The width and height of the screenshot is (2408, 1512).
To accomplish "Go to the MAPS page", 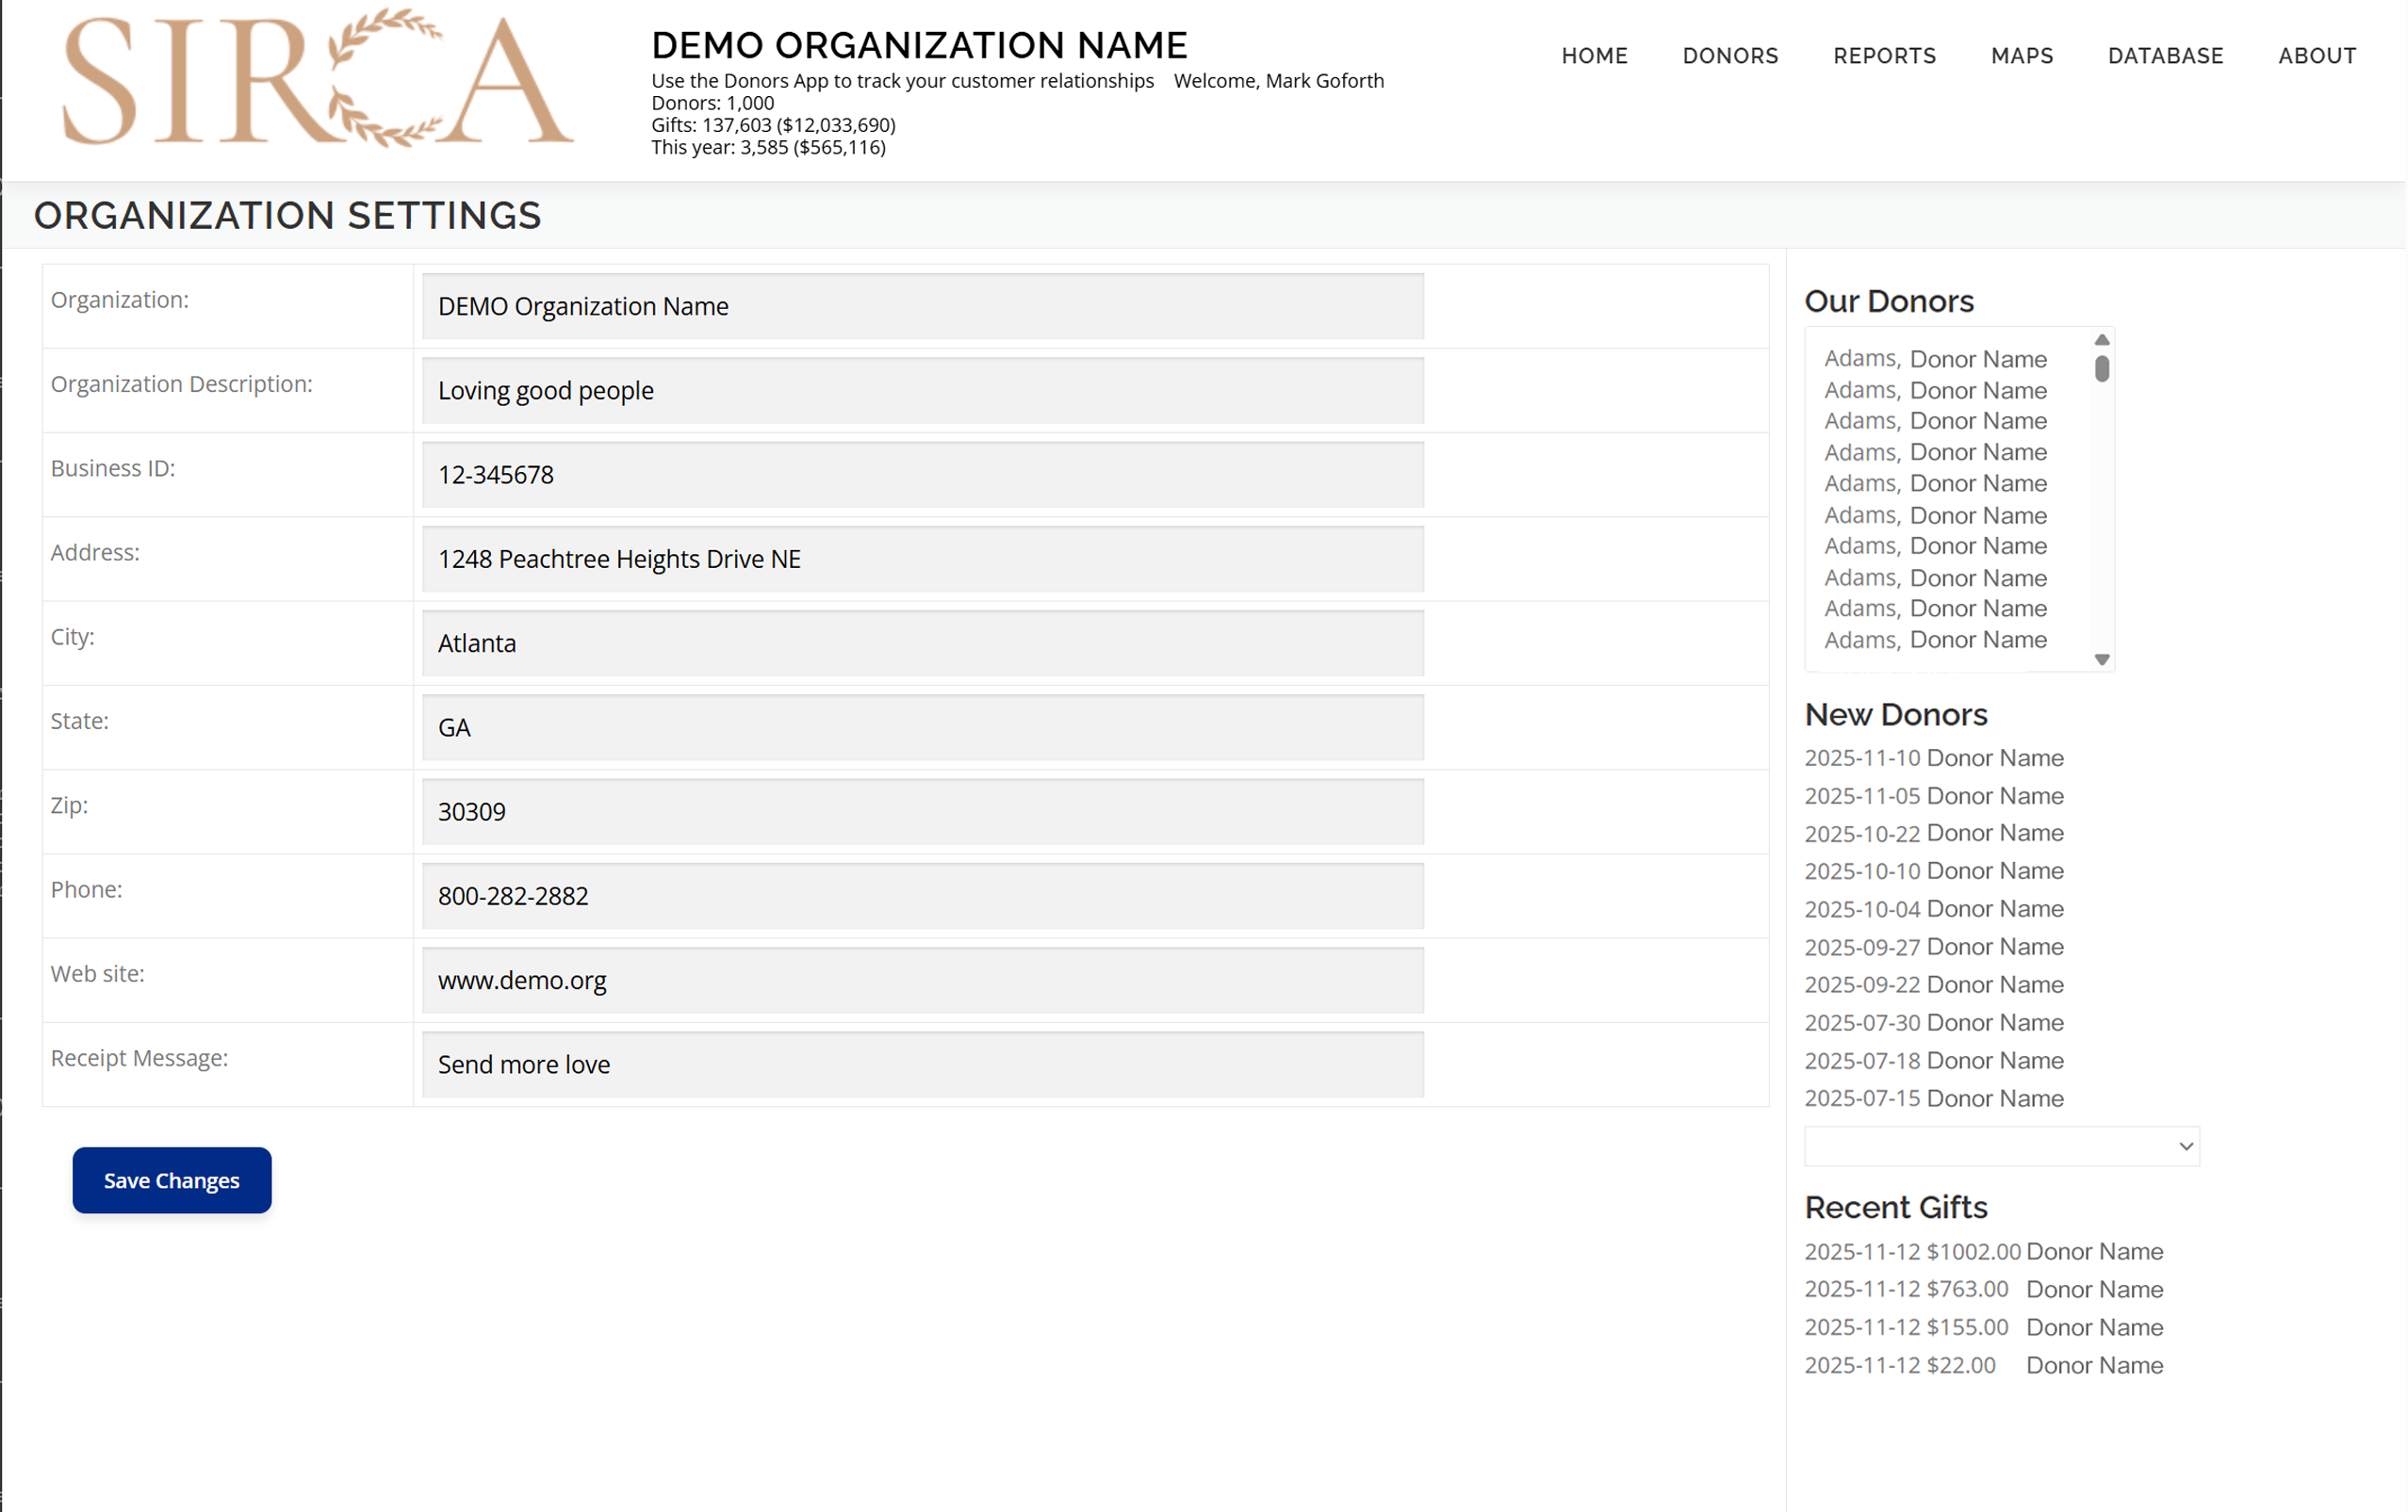I will (2021, 56).
